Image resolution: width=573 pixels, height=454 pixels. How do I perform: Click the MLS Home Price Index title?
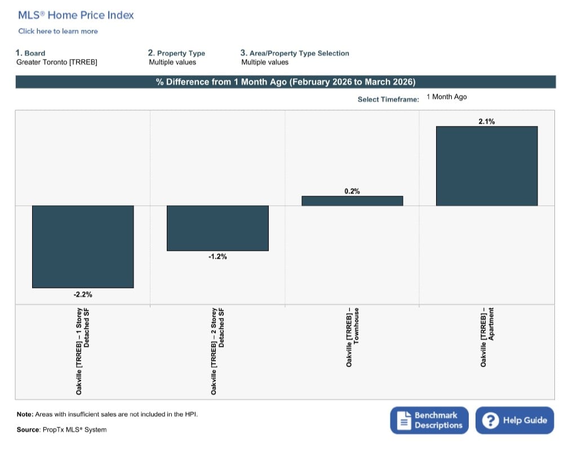coord(76,15)
